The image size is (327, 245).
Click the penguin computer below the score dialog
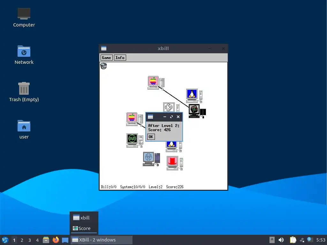coord(174,147)
